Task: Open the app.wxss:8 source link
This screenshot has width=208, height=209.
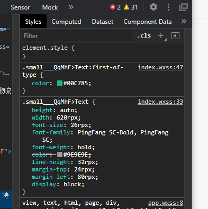Action: tap(166, 203)
